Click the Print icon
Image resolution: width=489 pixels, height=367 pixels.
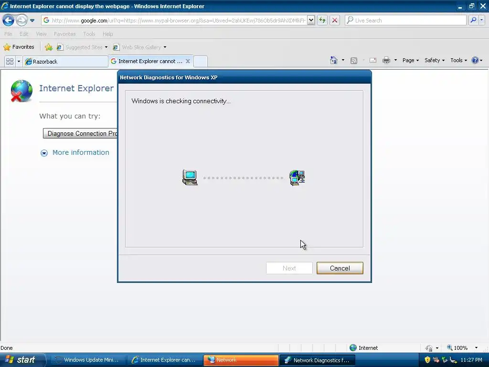pos(386,61)
